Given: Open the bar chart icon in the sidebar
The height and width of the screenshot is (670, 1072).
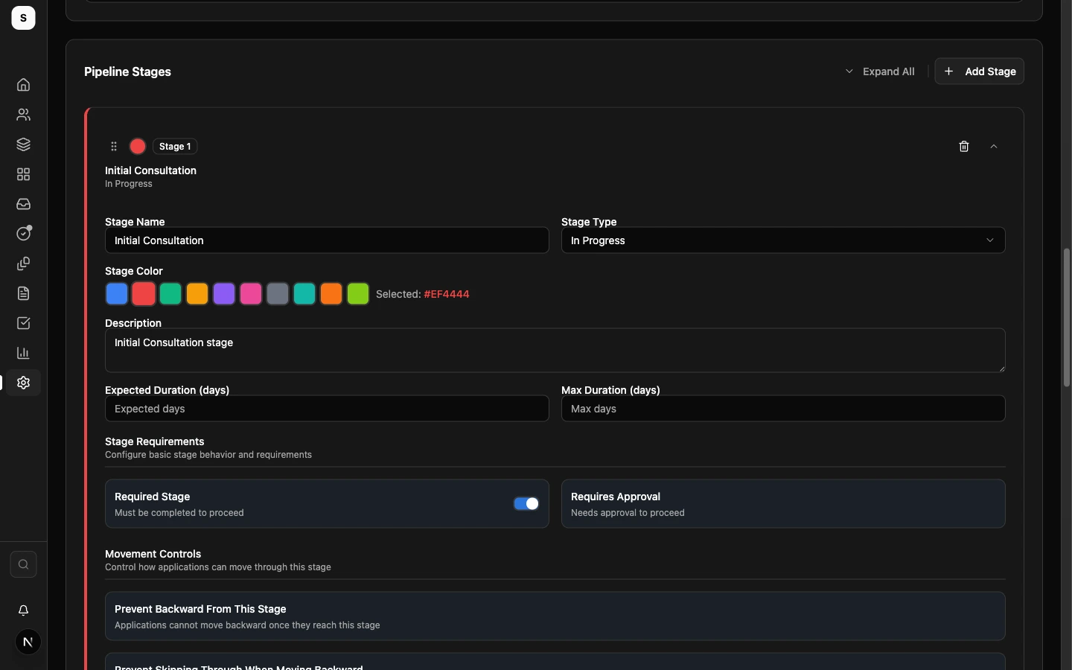Looking at the screenshot, I should pyautogui.click(x=23, y=353).
